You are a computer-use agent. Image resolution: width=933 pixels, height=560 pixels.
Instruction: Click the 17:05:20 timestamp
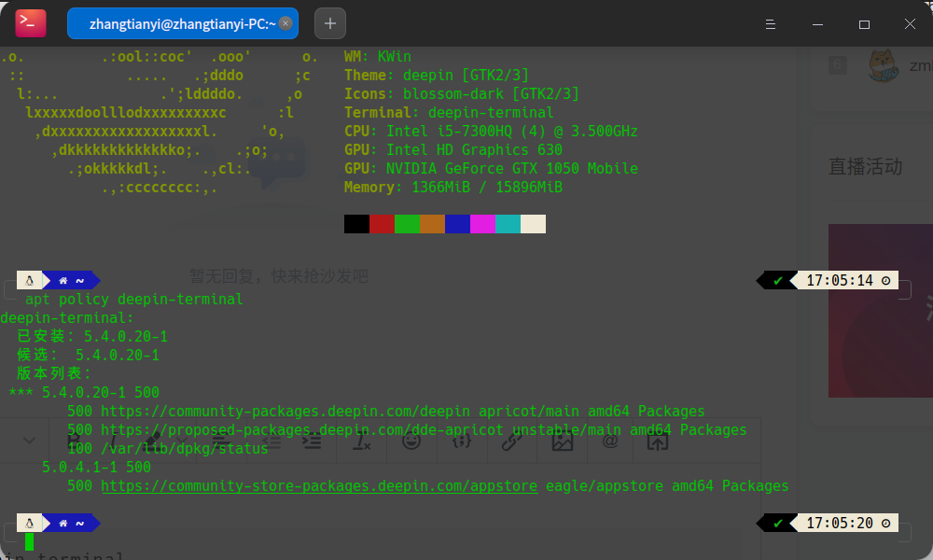(840, 523)
